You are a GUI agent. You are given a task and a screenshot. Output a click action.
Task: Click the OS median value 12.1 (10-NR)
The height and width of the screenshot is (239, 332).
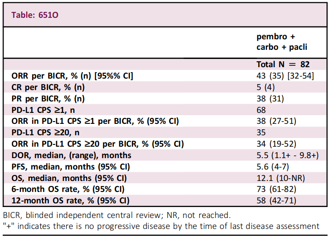pyautogui.click(x=281, y=178)
